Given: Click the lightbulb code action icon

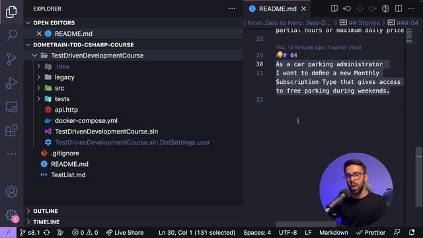Looking at the screenshot, I should 280,55.
